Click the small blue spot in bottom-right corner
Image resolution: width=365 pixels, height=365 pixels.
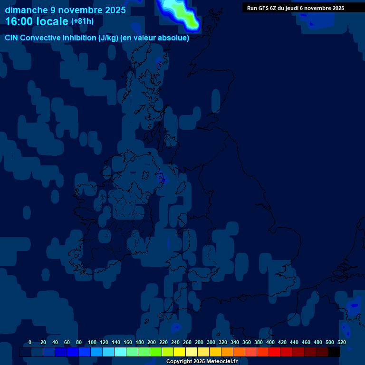click(353, 304)
